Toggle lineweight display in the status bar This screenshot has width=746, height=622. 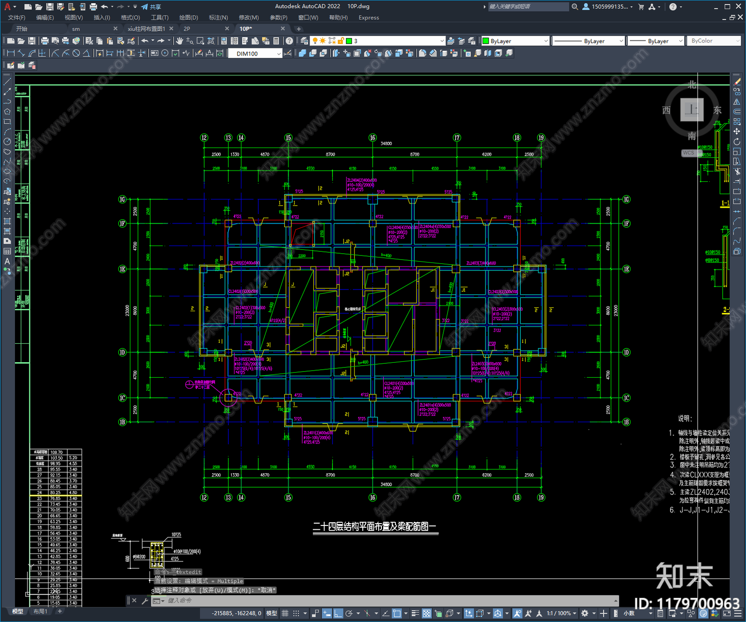click(x=415, y=613)
